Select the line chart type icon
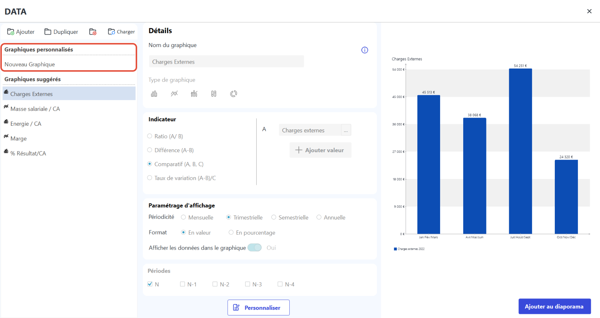Screen dimensions: 600x318 174,94
